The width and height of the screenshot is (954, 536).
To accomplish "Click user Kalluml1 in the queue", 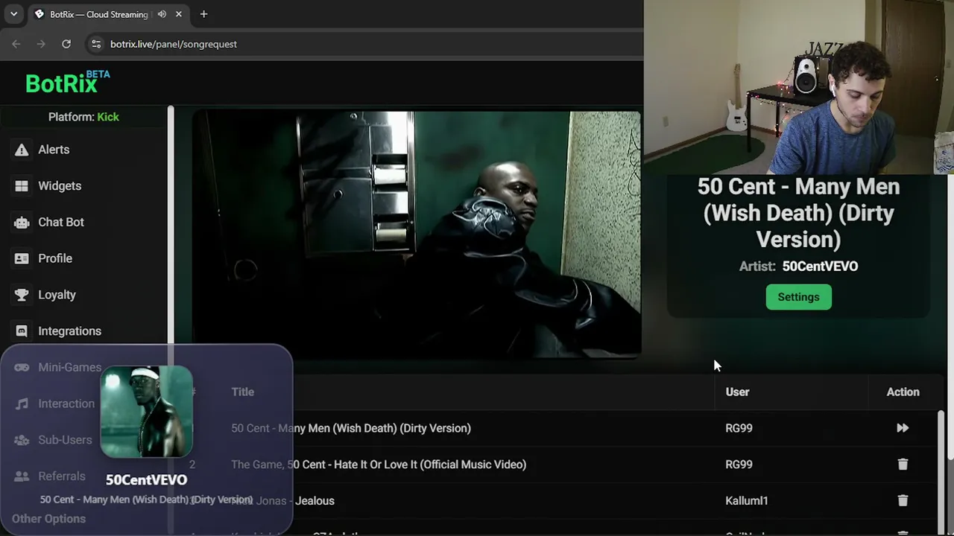I will coord(746,501).
